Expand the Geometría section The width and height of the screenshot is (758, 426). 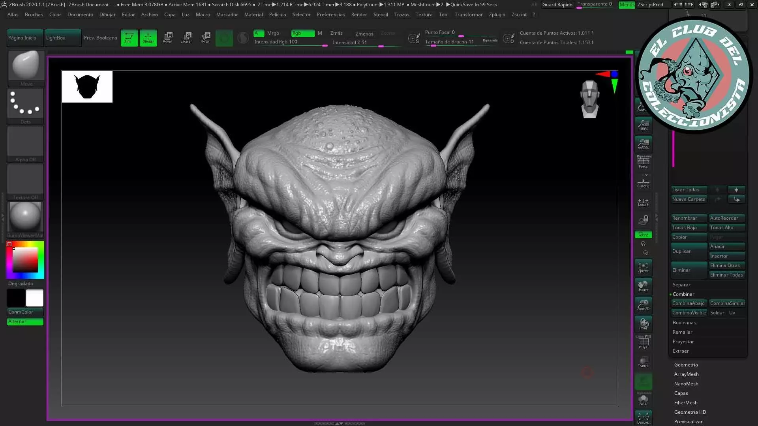686,365
